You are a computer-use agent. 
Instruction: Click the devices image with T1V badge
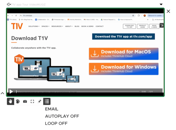[x=47, y=68]
